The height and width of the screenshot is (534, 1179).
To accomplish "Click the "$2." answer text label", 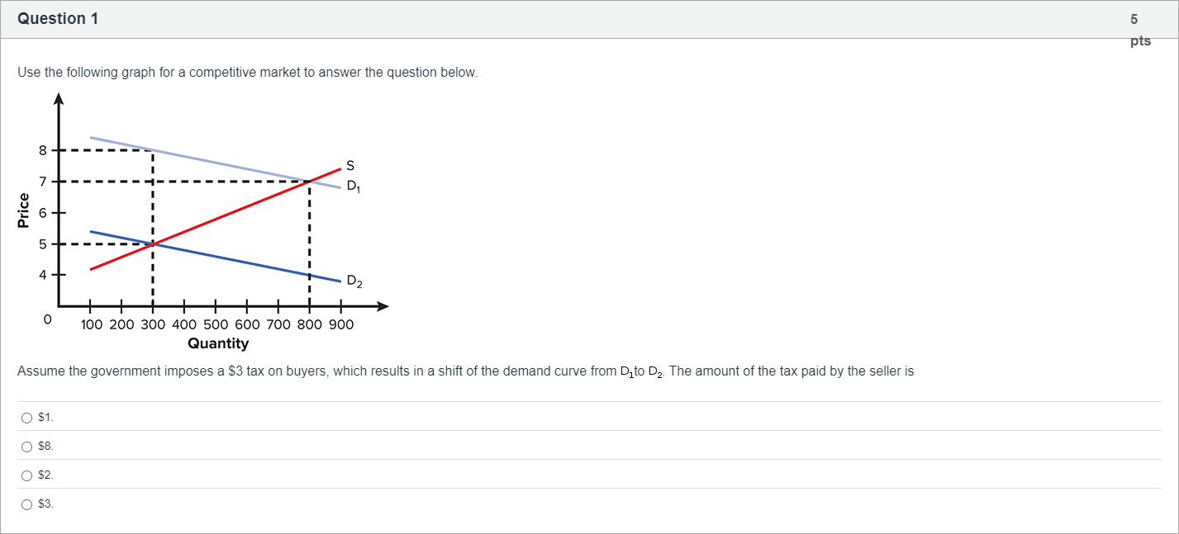I will tap(45, 475).
